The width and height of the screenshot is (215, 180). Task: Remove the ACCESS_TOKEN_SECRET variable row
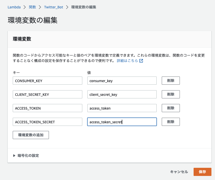point(171,122)
